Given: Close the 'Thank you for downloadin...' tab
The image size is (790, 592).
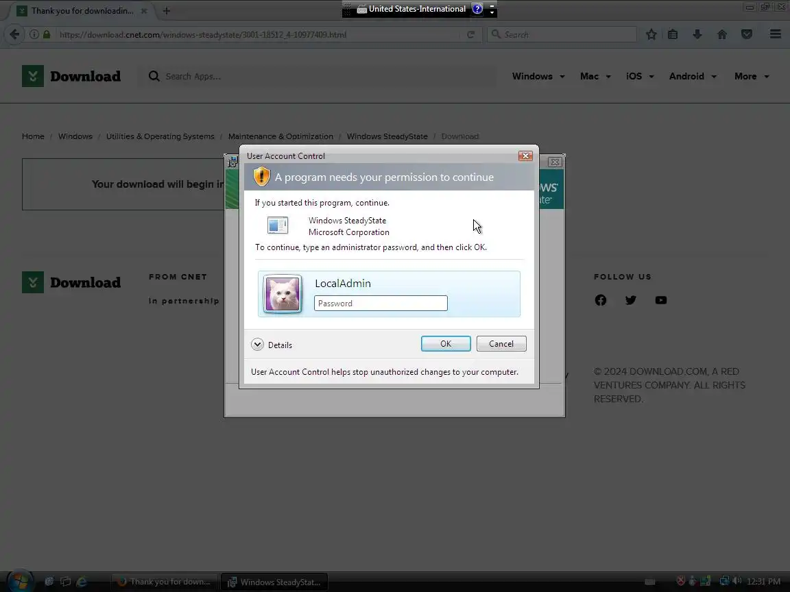Looking at the screenshot, I should [x=144, y=10].
